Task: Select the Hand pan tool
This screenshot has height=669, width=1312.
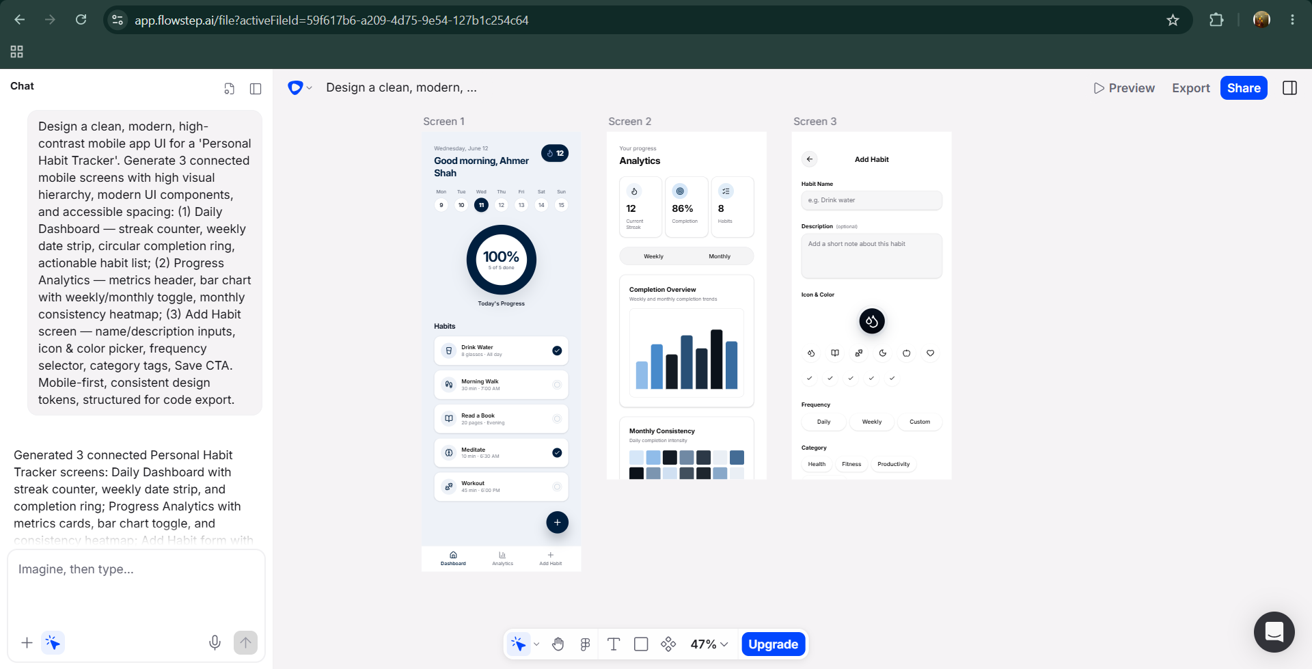Action: point(558,644)
